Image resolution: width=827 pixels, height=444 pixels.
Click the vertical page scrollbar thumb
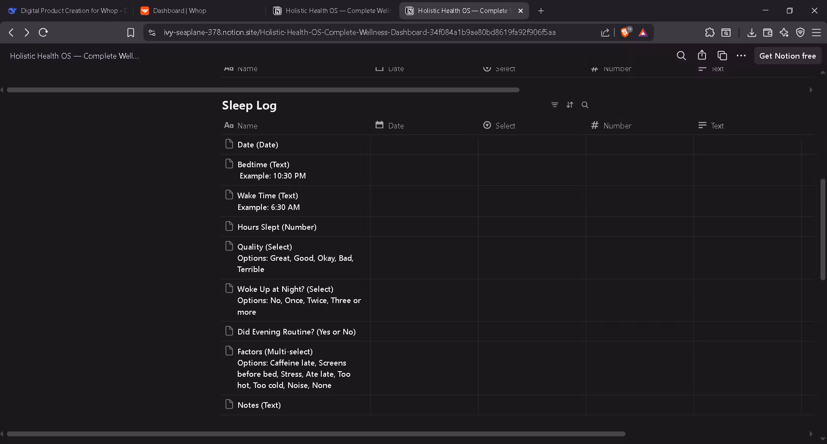coord(822,229)
